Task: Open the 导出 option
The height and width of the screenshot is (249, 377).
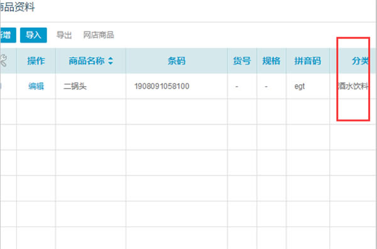Action: 64,35
